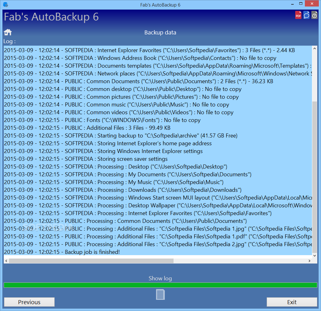Open the PDF documentation icon

(x=298, y=15)
